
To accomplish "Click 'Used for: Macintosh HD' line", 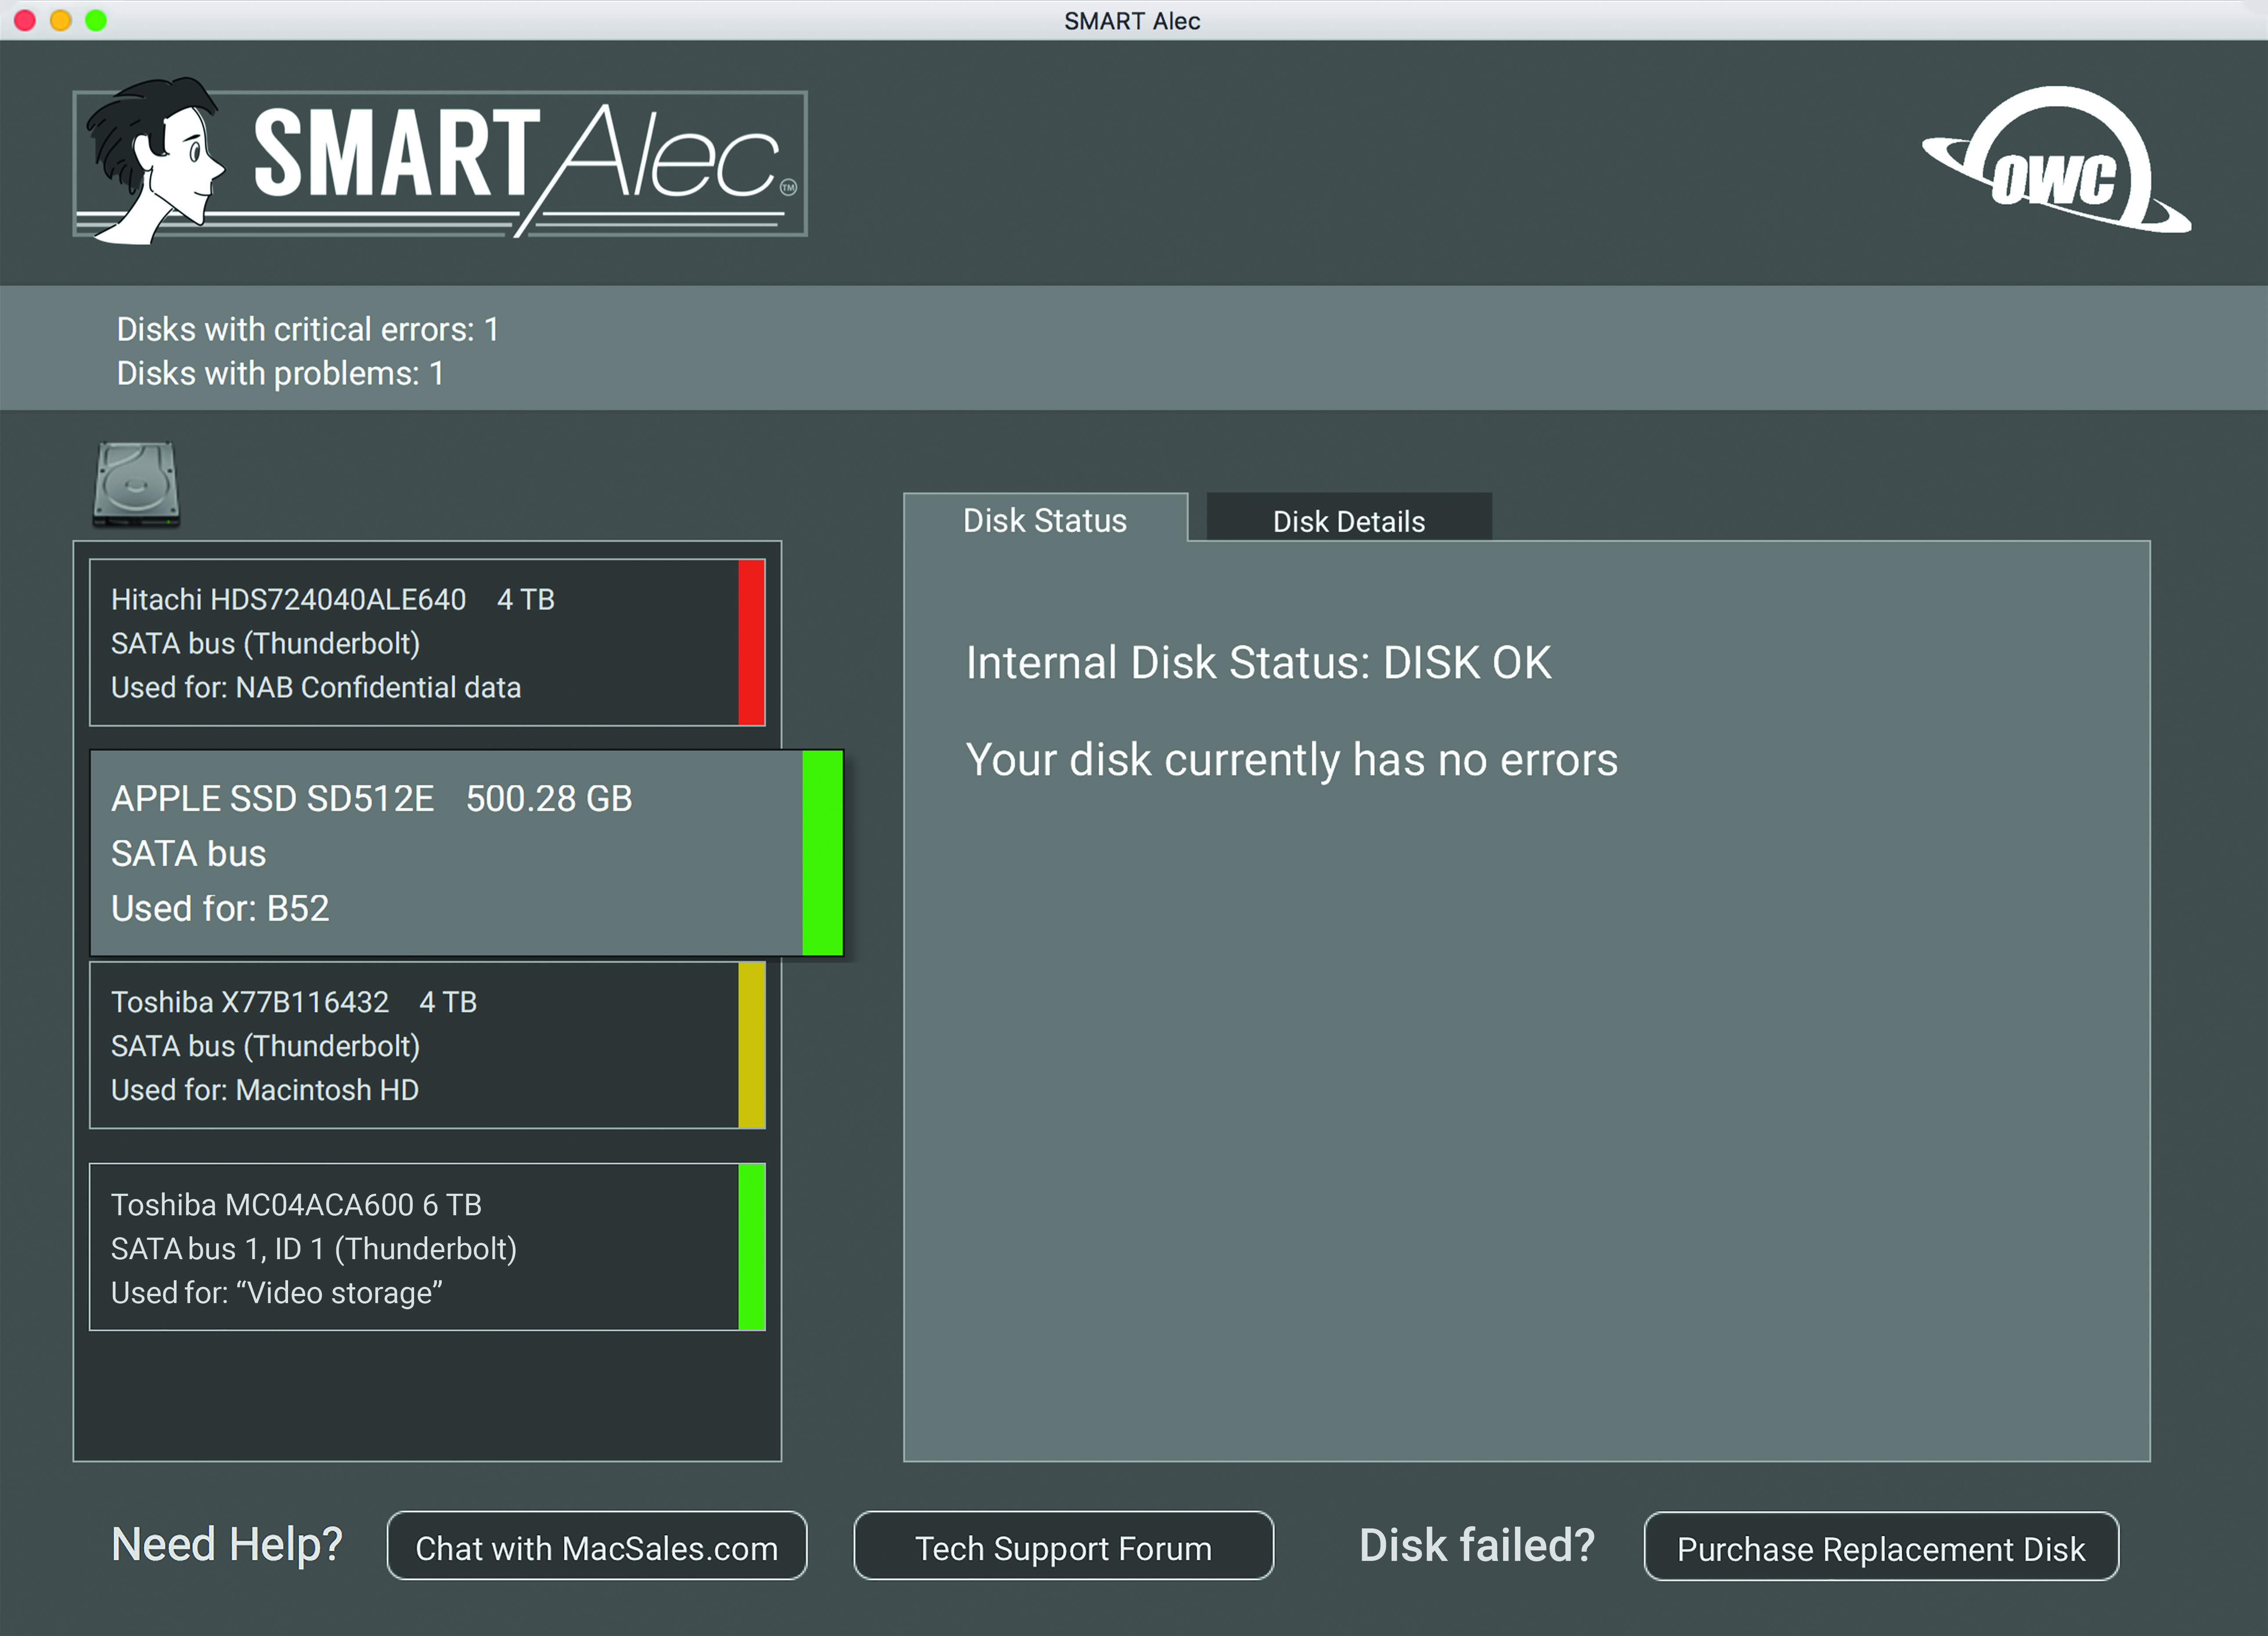I will click(x=265, y=1090).
